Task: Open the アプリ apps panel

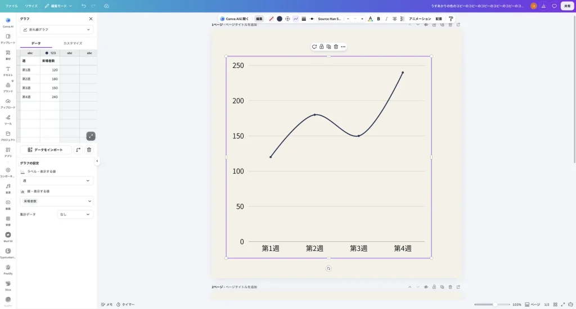Action: click(x=8, y=152)
